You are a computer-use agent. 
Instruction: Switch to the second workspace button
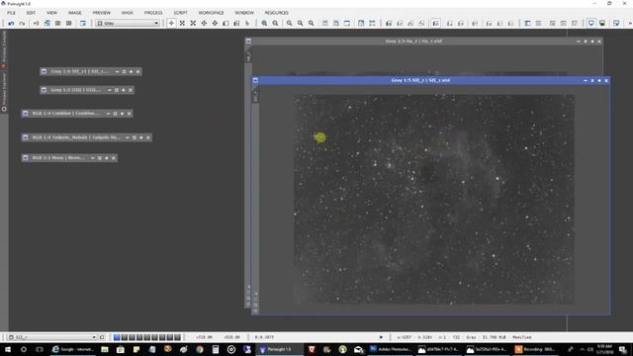click(x=125, y=337)
